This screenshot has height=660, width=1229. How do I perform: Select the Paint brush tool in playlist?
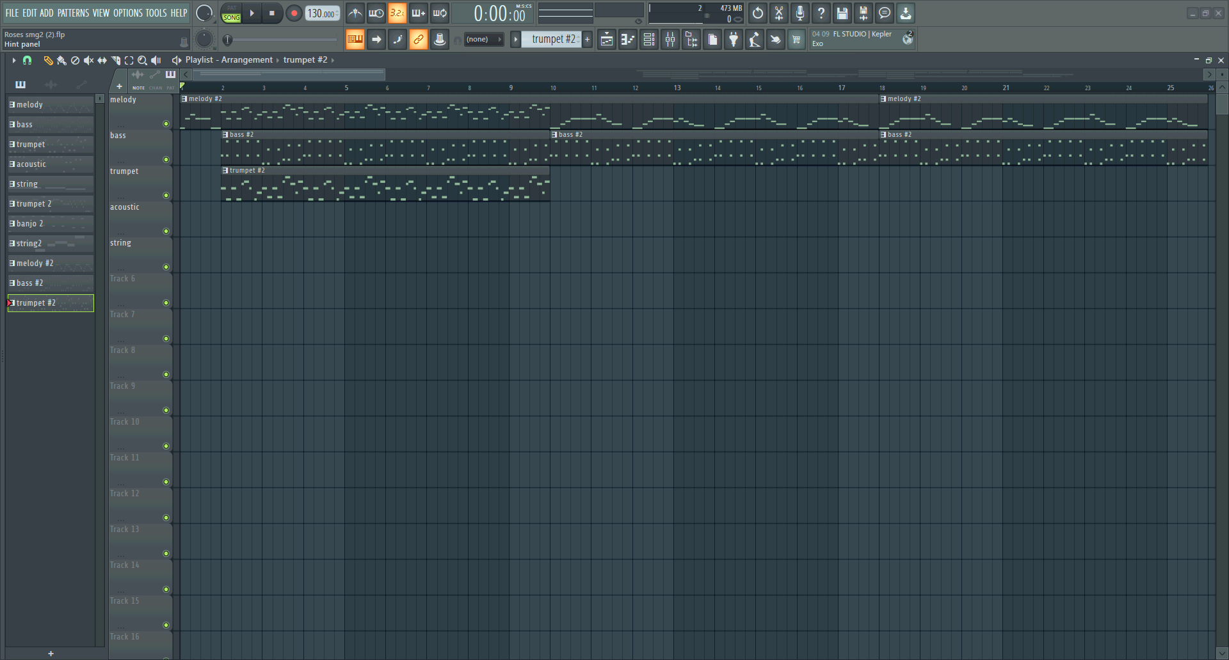click(x=61, y=60)
